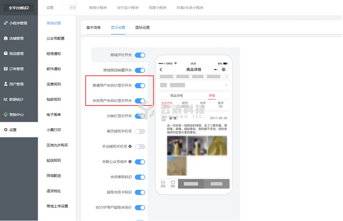This screenshot has width=343, height=221.
Task: Go to 支付宝小程序 in the top bar
Action: [x=127, y=8]
